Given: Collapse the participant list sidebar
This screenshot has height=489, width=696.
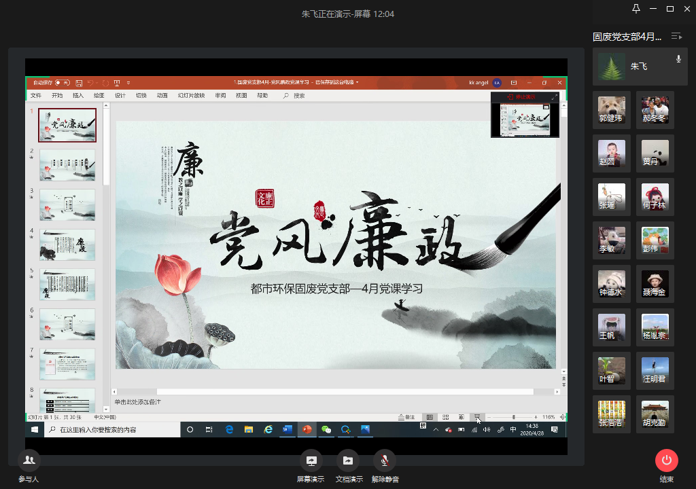Looking at the screenshot, I should pos(676,36).
